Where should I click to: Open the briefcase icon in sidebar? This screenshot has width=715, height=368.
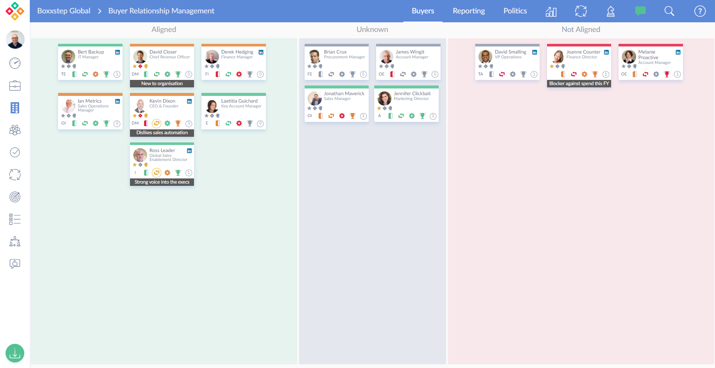(x=15, y=85)
